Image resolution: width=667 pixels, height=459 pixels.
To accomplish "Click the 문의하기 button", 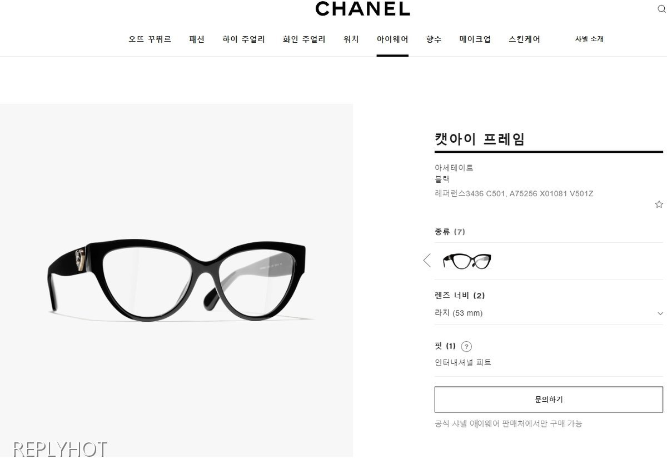I will (549, 400).
